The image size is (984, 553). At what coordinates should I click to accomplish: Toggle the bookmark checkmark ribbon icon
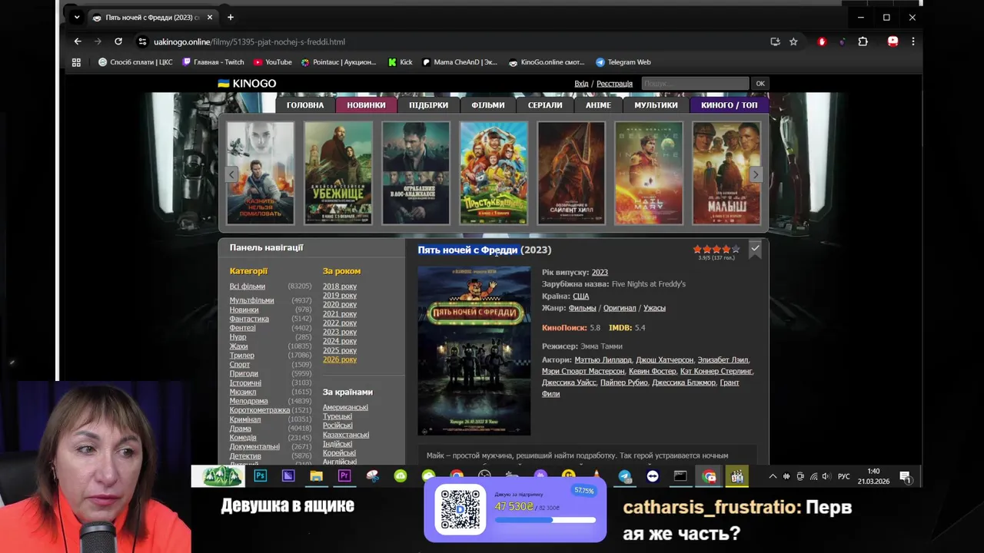pos(755,249)
